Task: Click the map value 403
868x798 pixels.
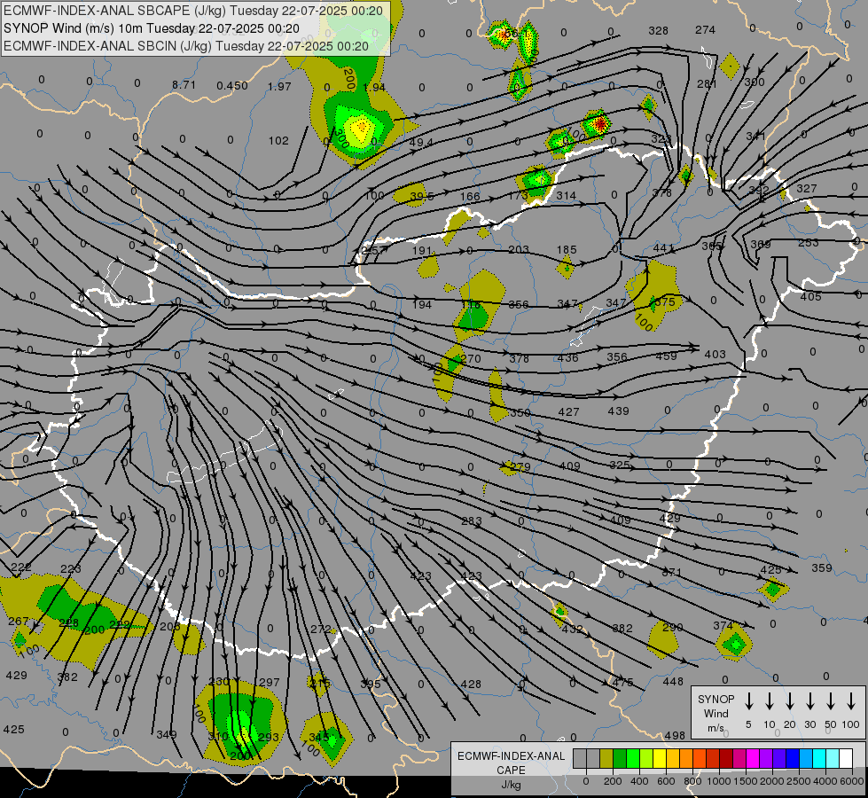Action: pos(715,354)
